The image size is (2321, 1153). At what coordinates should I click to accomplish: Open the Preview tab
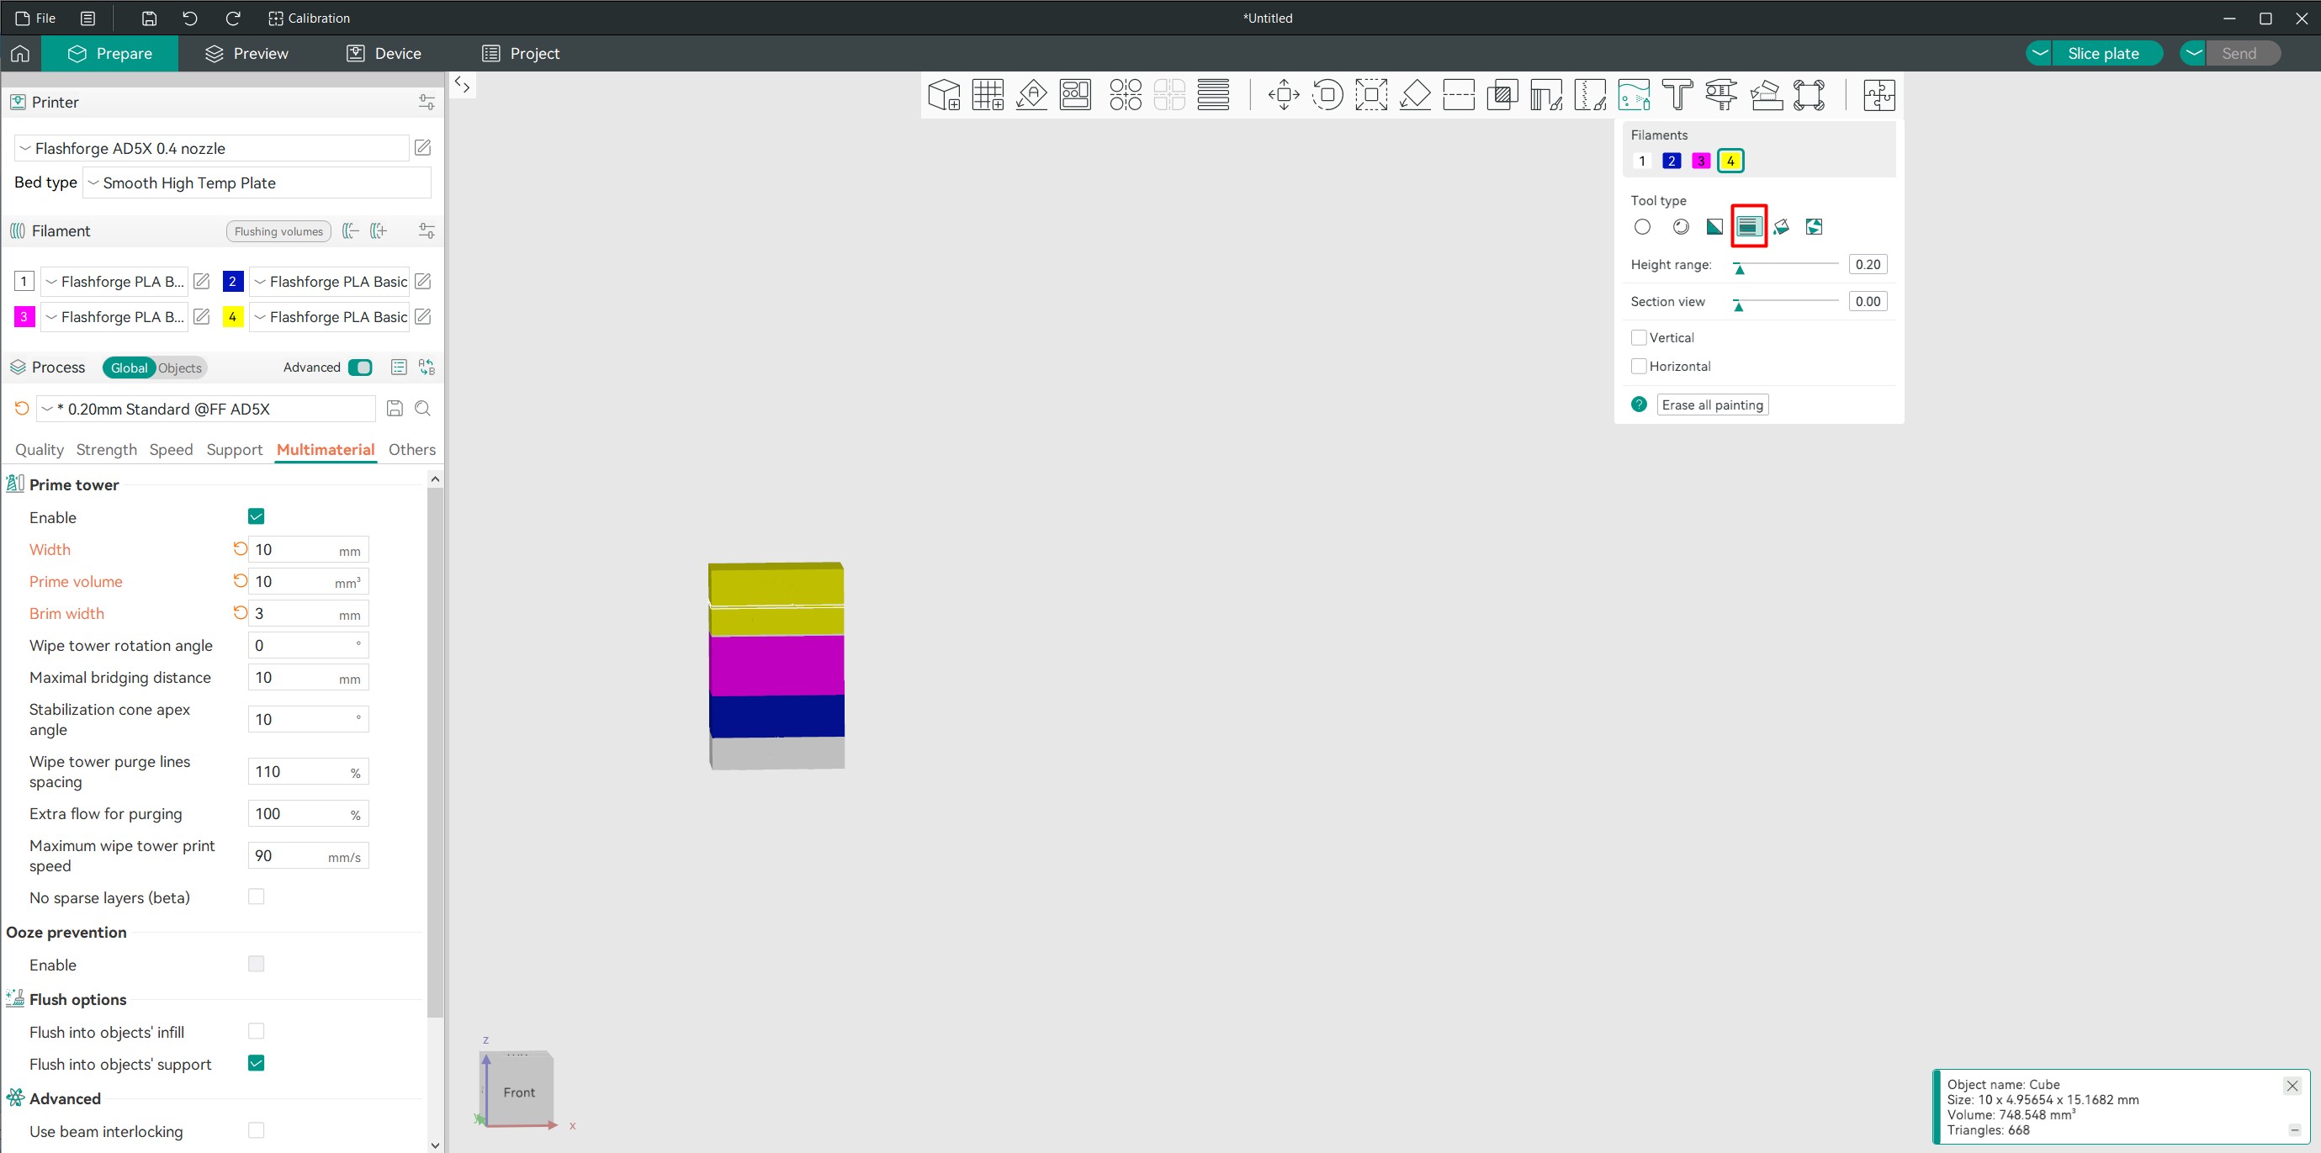(246, 53)
